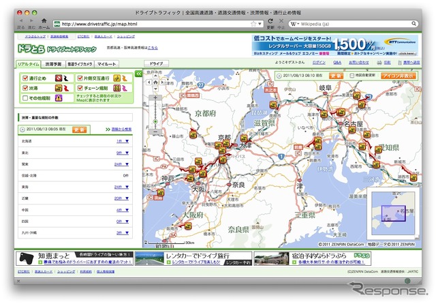Reload the page with the 更新 browser icon
The height and width of the screenshot is (304, 436).
(x=270, y=21)
